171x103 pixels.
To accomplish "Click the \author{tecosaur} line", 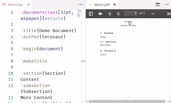I will (x=43, y=37).
